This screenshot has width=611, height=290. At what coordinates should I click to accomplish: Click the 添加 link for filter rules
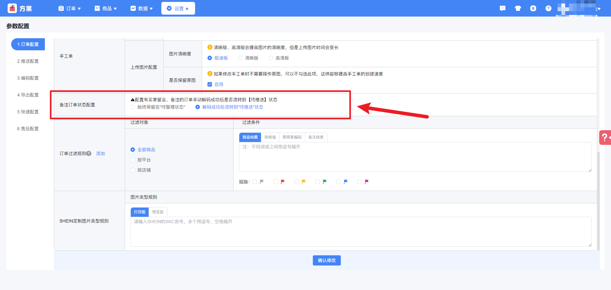click(101, 153)
